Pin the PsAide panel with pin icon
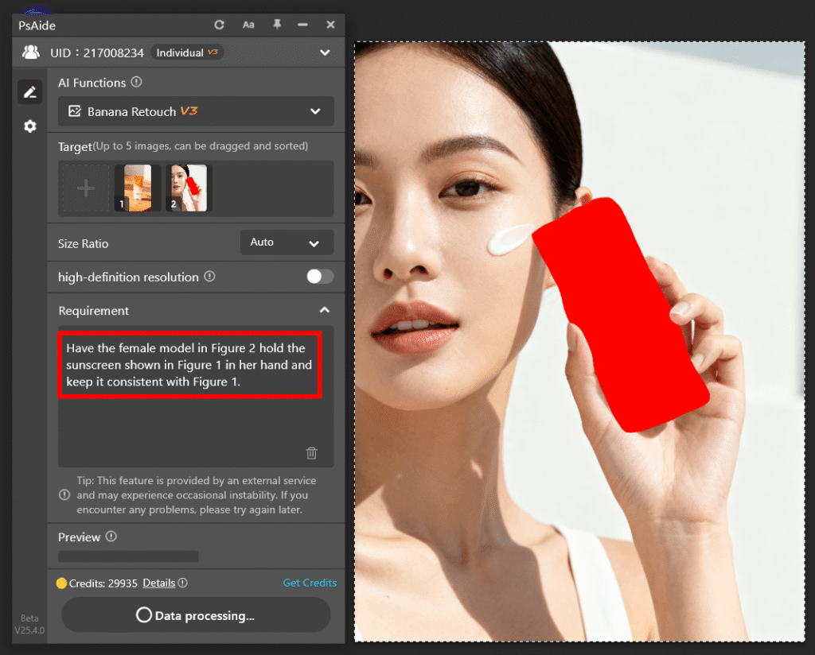This screenshot has height=655, width=815. coord(276,25)
